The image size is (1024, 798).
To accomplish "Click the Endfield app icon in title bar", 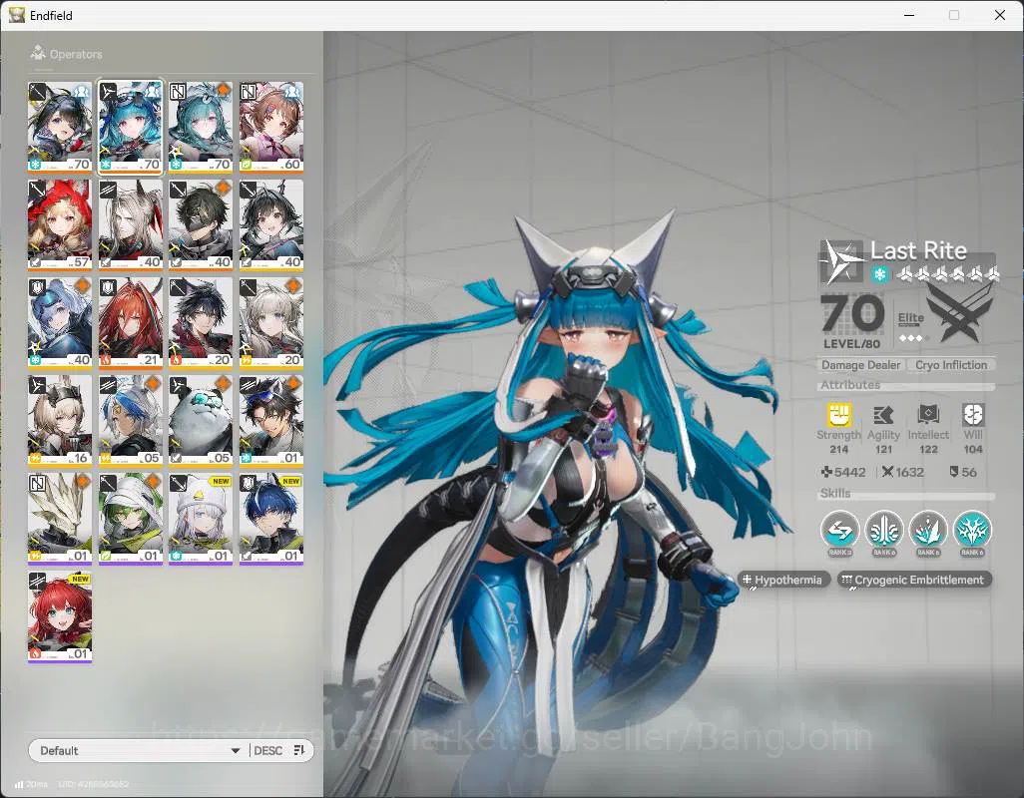I will click(17, 14).
